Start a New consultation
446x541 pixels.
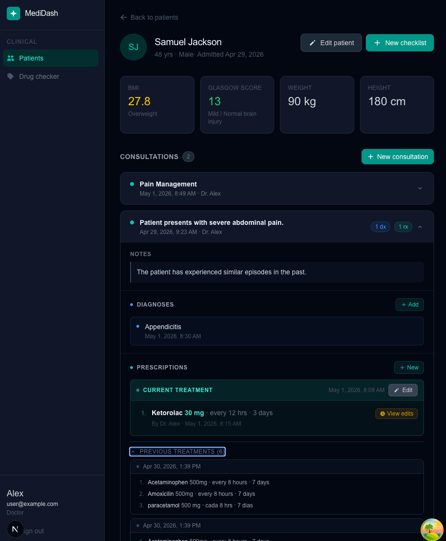pyautogui.click(x=398, y=157)
